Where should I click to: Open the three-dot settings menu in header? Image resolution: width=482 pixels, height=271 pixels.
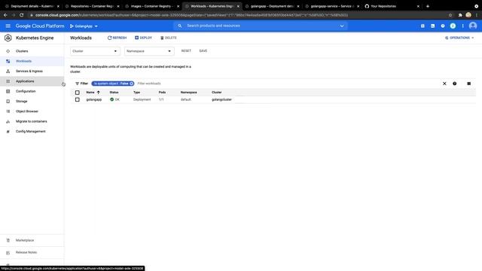pos(462,26)
